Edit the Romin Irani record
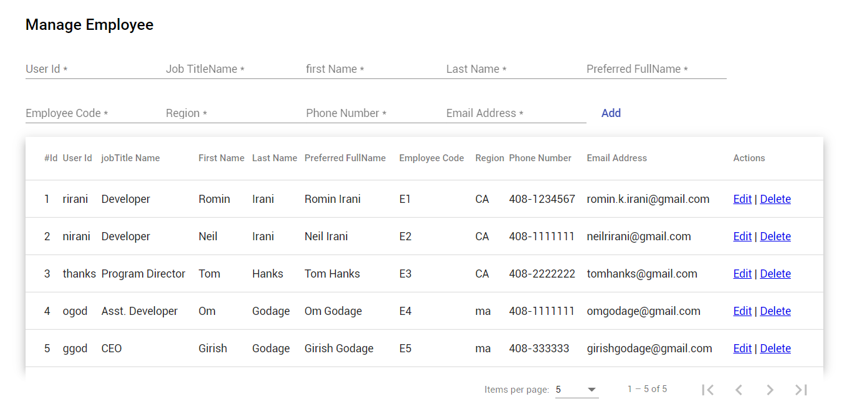The image size is (852, 412). click(x=742, y=199)
